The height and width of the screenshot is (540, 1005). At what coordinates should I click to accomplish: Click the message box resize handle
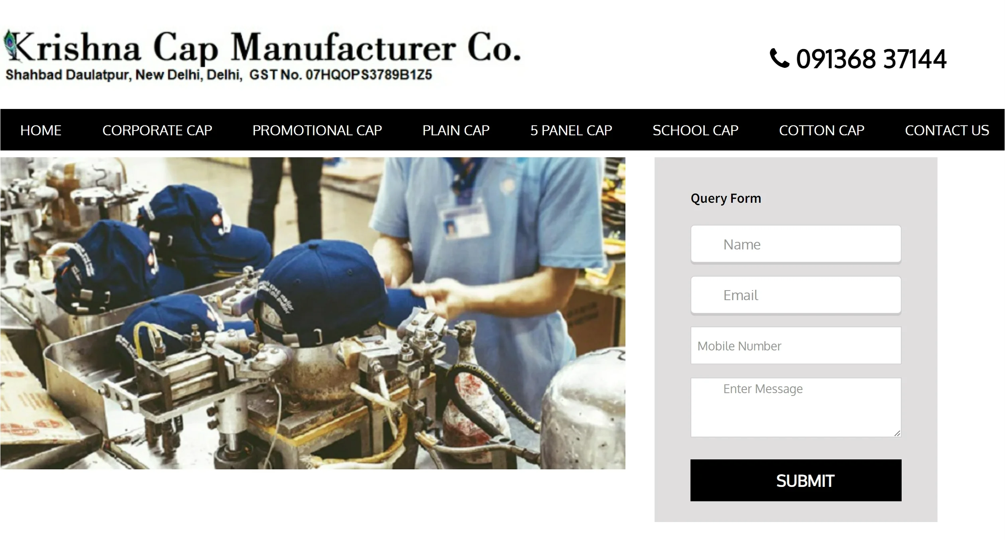click(897, 433)
